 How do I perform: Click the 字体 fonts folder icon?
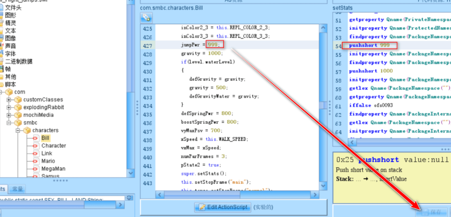(x=1, y=54)
